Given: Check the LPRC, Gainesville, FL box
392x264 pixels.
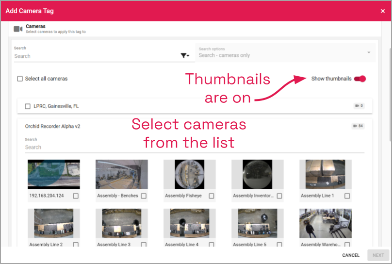Looking at the screenshot, I should point(28,106).
